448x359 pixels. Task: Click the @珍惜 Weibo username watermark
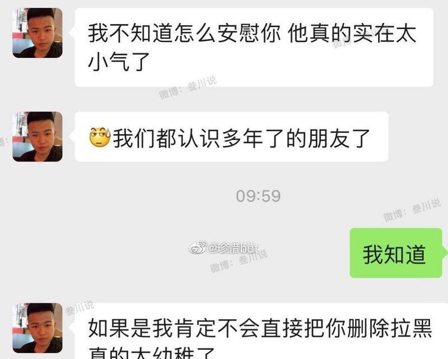click(x=232, y=248)
